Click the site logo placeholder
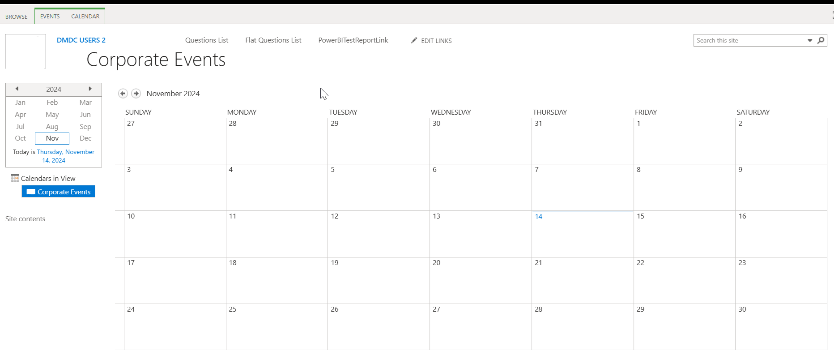Image resolution: width=834 pixels, height=360 pixels. pyautogui.click(x=26, y=51)
